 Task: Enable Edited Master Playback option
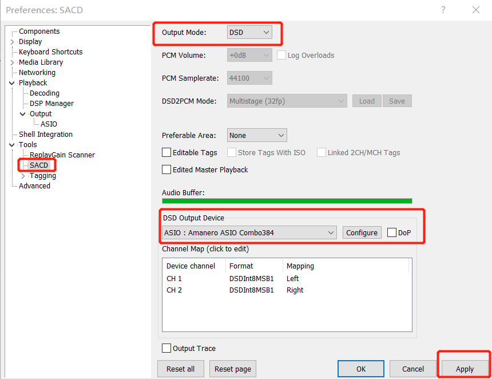pos(167,170)
